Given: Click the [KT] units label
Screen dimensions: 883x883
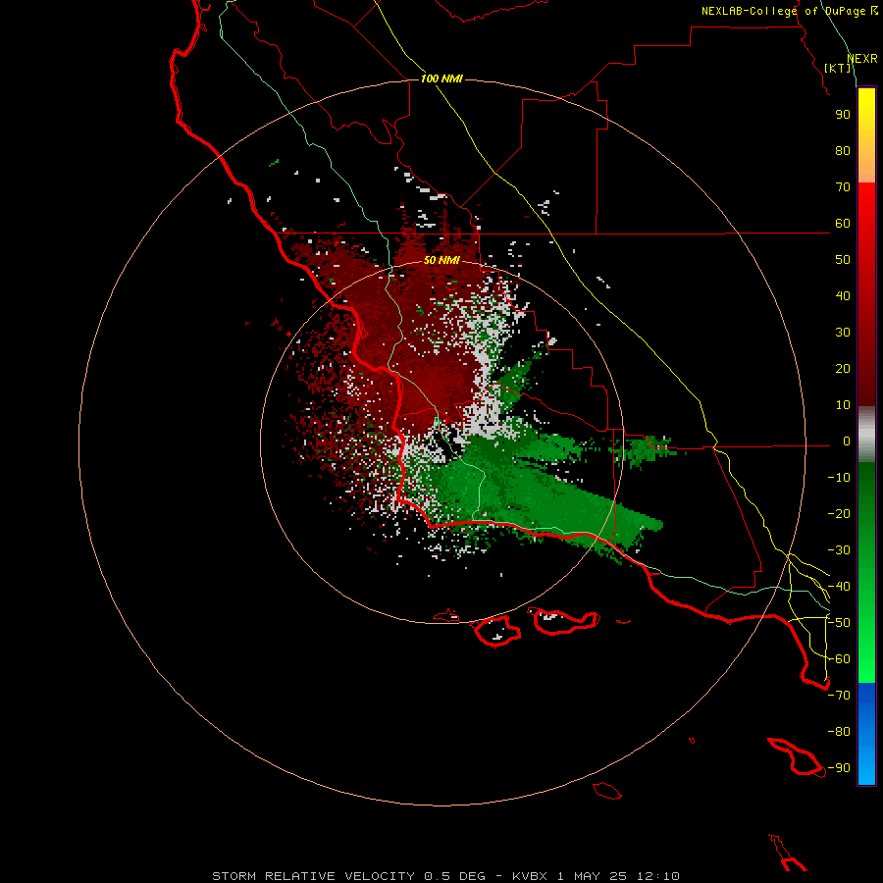Looking at the screenshot, I should pyautogui.click(x=838, y=68).
